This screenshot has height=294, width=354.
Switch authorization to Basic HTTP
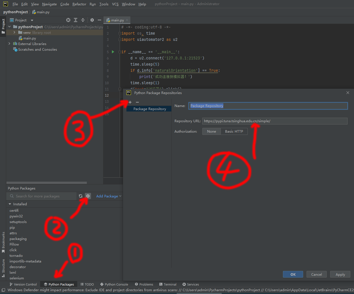point(234,131)
